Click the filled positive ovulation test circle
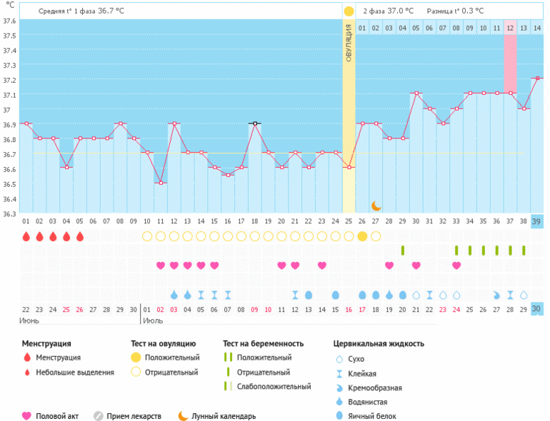The height and width of the screenshot is (421, 550). [362, 236]
